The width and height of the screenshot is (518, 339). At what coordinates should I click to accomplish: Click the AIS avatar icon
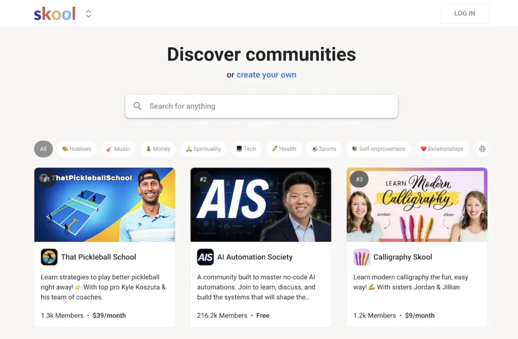[205, 257]
